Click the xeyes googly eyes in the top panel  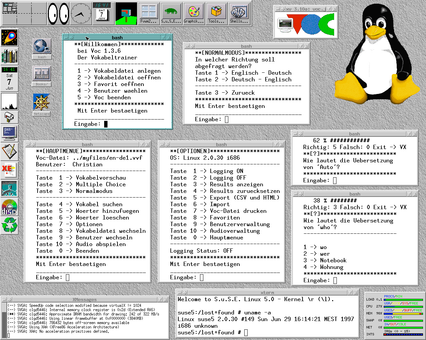click(x=58, y=14)
